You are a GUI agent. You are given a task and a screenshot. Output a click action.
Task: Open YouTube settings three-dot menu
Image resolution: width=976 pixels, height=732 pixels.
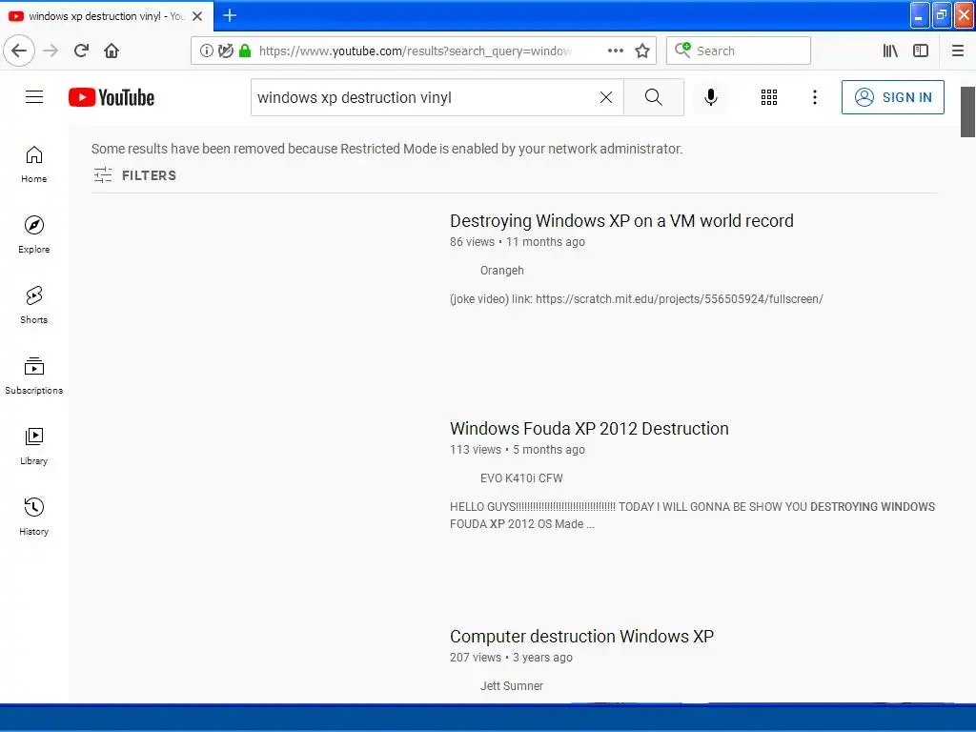tap(814, 97)
